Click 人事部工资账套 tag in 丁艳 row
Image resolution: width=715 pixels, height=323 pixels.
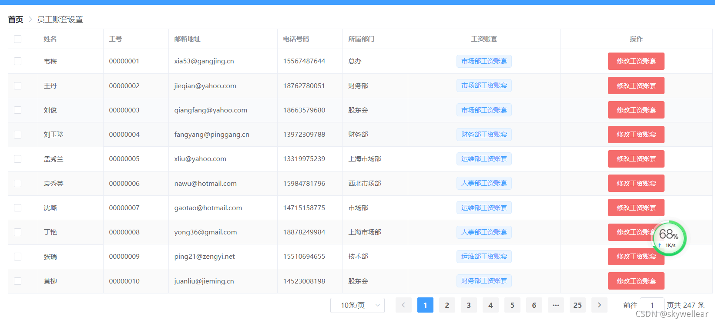coord(484,232)
